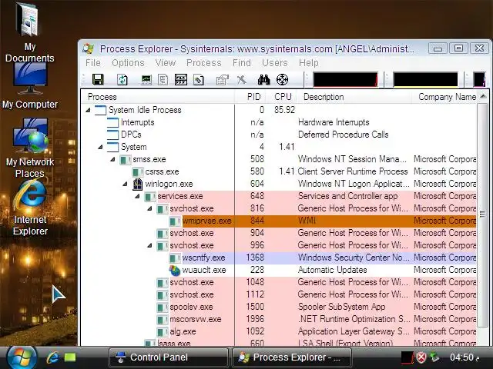Click 'Automatic Updates' description cell
493x369 pixels.
pyautogui.click(x=332, y=270)
